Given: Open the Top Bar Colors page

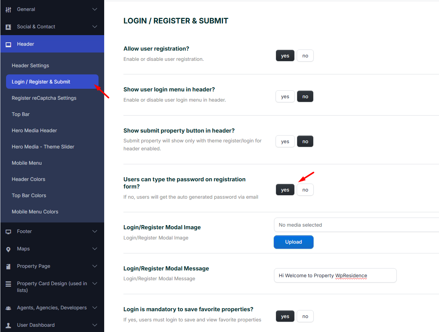Looking at the screenshot, I should [29, 196].
